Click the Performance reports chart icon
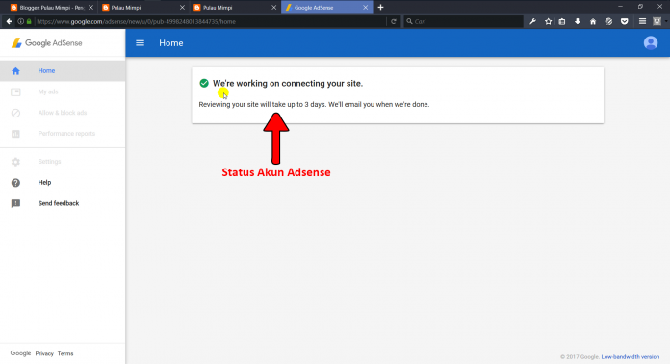Screen dimensions: 670x364 coord(15,134)
